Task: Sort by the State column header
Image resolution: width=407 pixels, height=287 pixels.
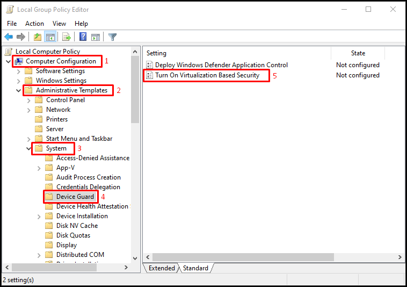Action: (x=358, y=53)
